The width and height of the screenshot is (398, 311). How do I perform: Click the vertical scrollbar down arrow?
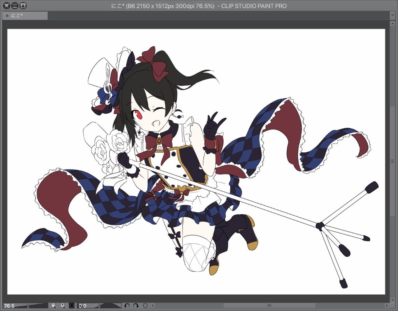(393, 300)
